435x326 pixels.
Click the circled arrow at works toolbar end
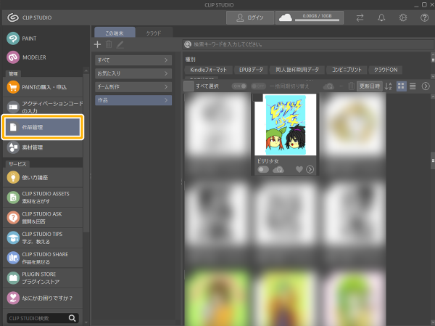(x=426, y=86)
